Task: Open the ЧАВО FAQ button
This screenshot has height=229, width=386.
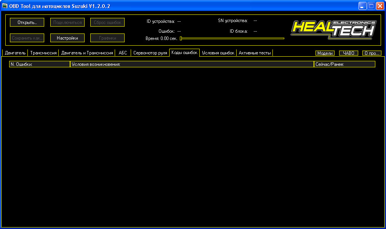Action: click(x=349, y=53)
